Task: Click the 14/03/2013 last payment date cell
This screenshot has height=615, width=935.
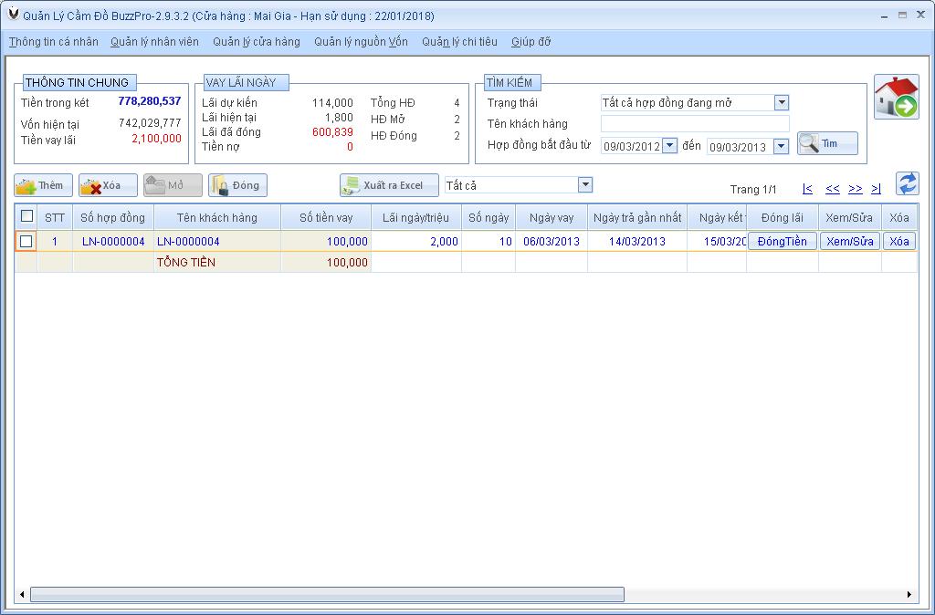Action: [x=637, y=242]
